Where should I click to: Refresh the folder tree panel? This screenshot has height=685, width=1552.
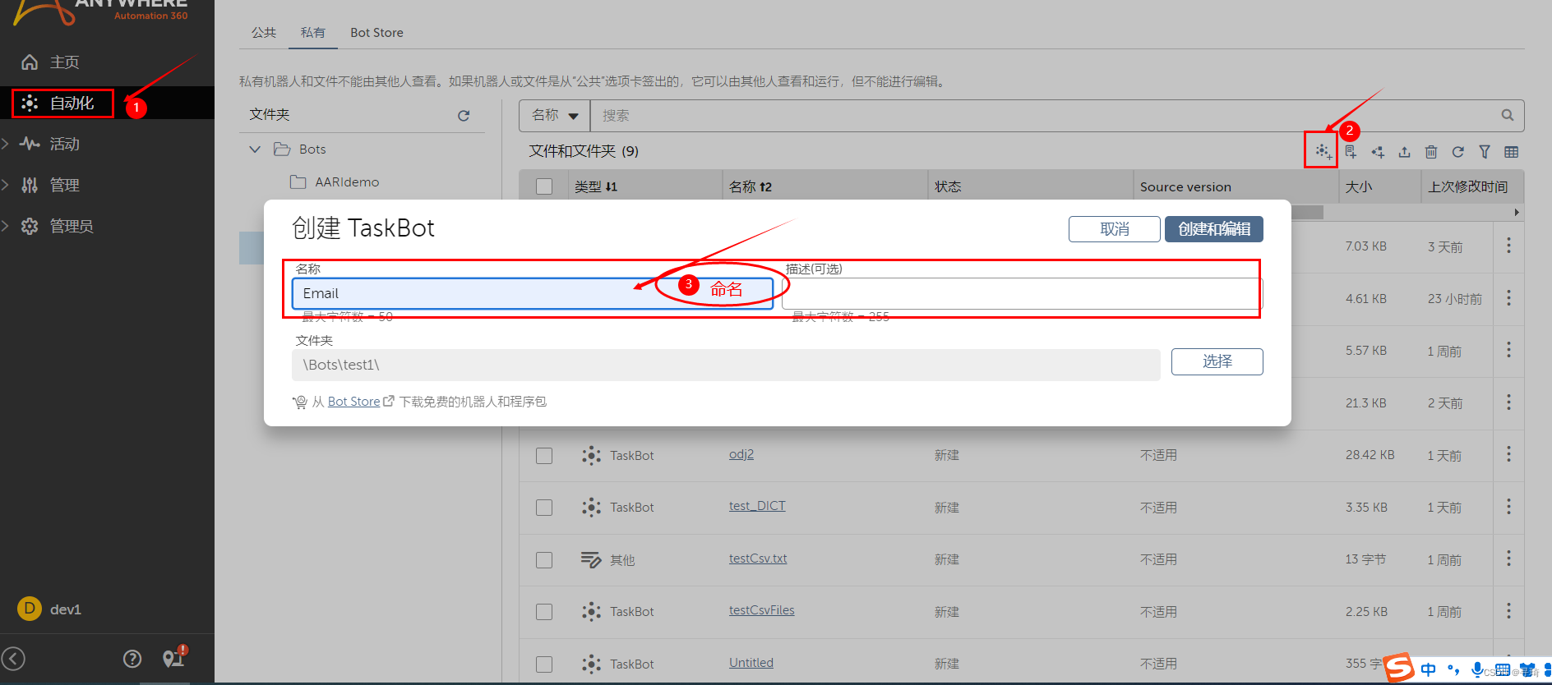pos(464,116)
